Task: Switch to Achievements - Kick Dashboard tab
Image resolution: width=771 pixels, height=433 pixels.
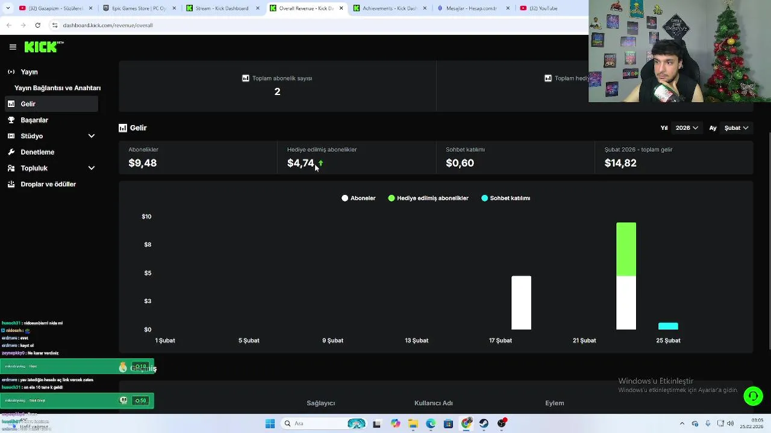Action: coord(389,8)
